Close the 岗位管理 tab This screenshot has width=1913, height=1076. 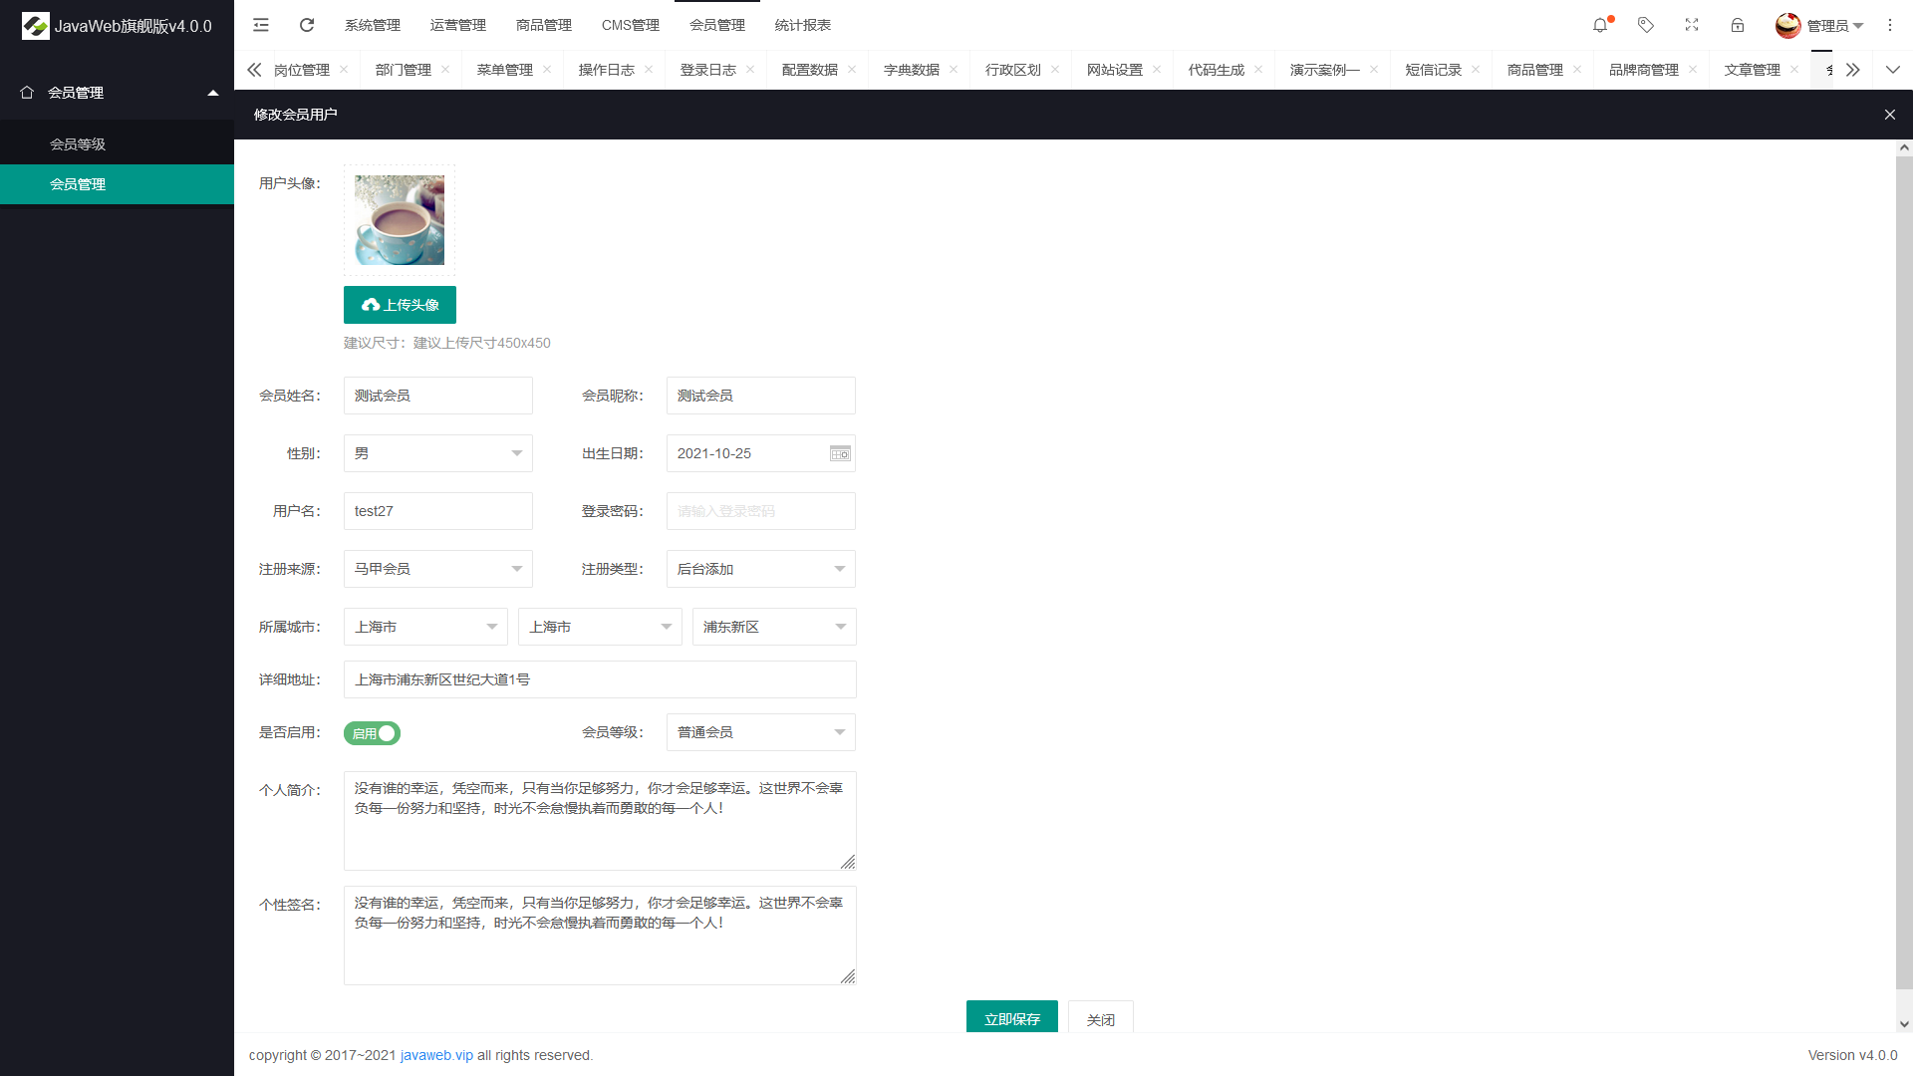coord(344,70)
